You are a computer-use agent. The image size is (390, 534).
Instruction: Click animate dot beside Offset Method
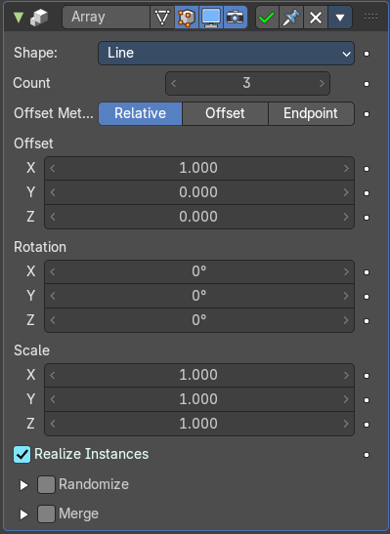(x=367, y=114)
